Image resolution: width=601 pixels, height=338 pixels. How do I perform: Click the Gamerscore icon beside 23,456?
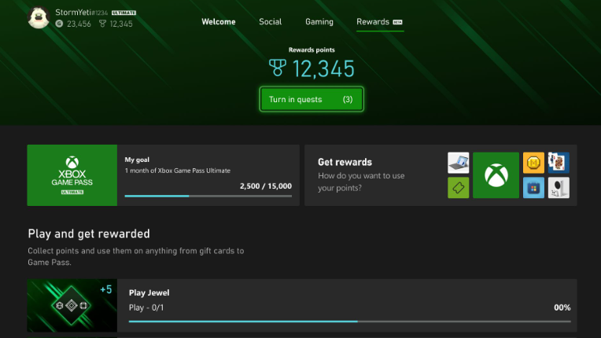point(59,24)
